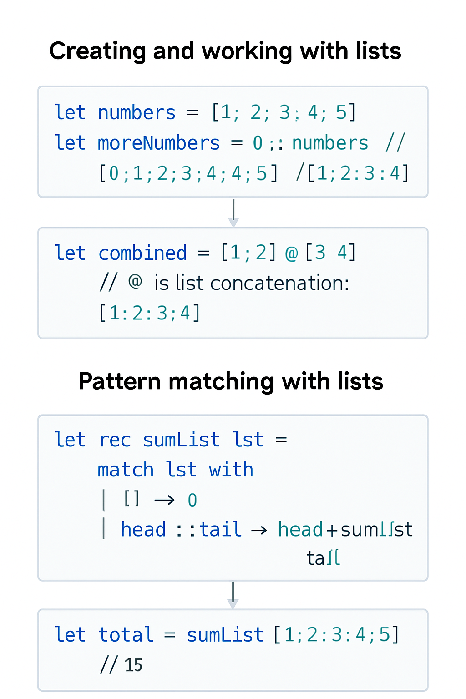
Task: Click the "head" pattern variable after the pipe
Action: click(x=143, y=530)
